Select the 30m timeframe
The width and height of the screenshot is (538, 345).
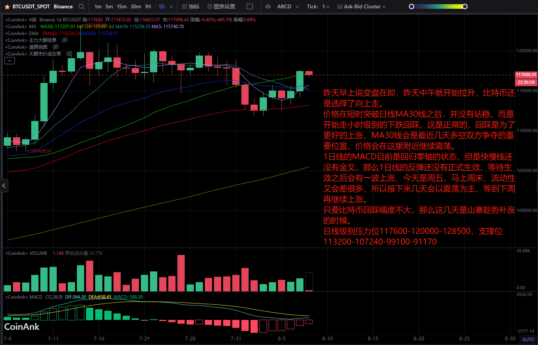tap(136, 6)
